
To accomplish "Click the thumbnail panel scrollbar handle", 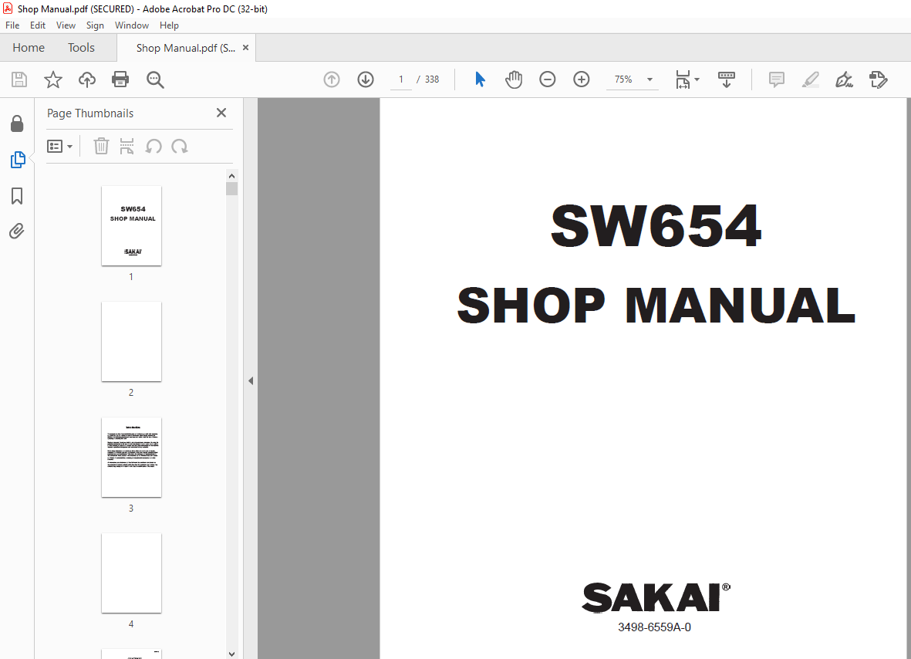I will tap(232, 189).
